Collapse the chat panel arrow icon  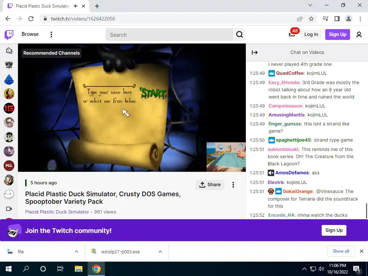pos(255,52)
